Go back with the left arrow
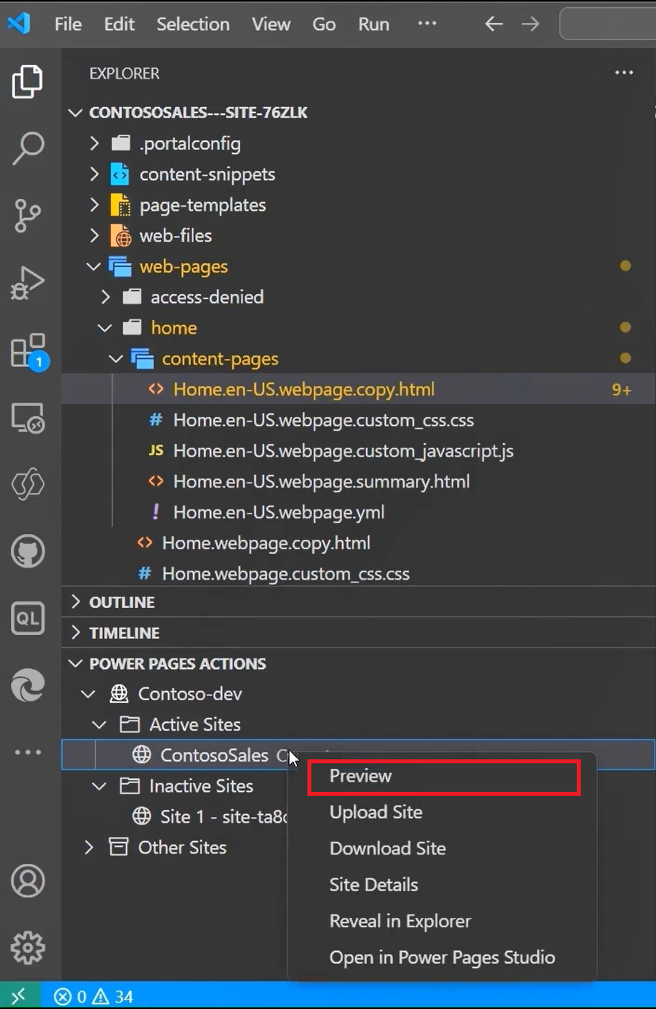656x1009 pixels. click(494, 24)
